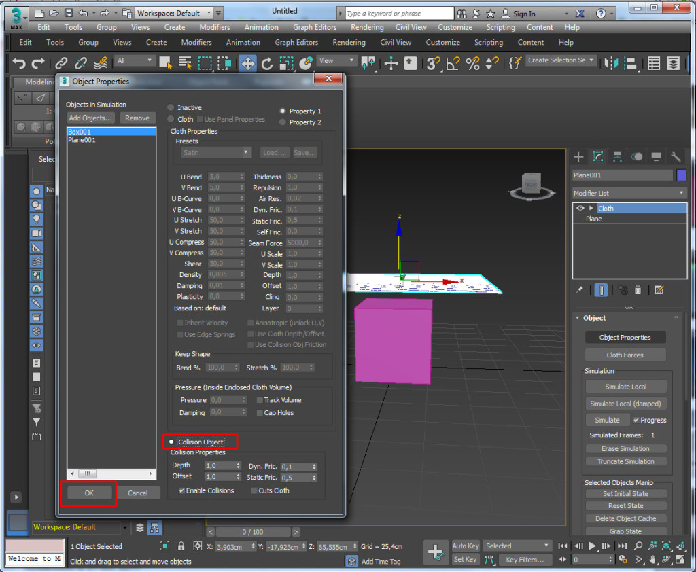This screenshot has width=696, height=572.
Task: Click the Undo arrow icon
Action: (x=19, y=63)
